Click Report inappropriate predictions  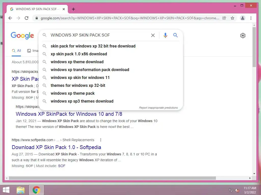158,108
